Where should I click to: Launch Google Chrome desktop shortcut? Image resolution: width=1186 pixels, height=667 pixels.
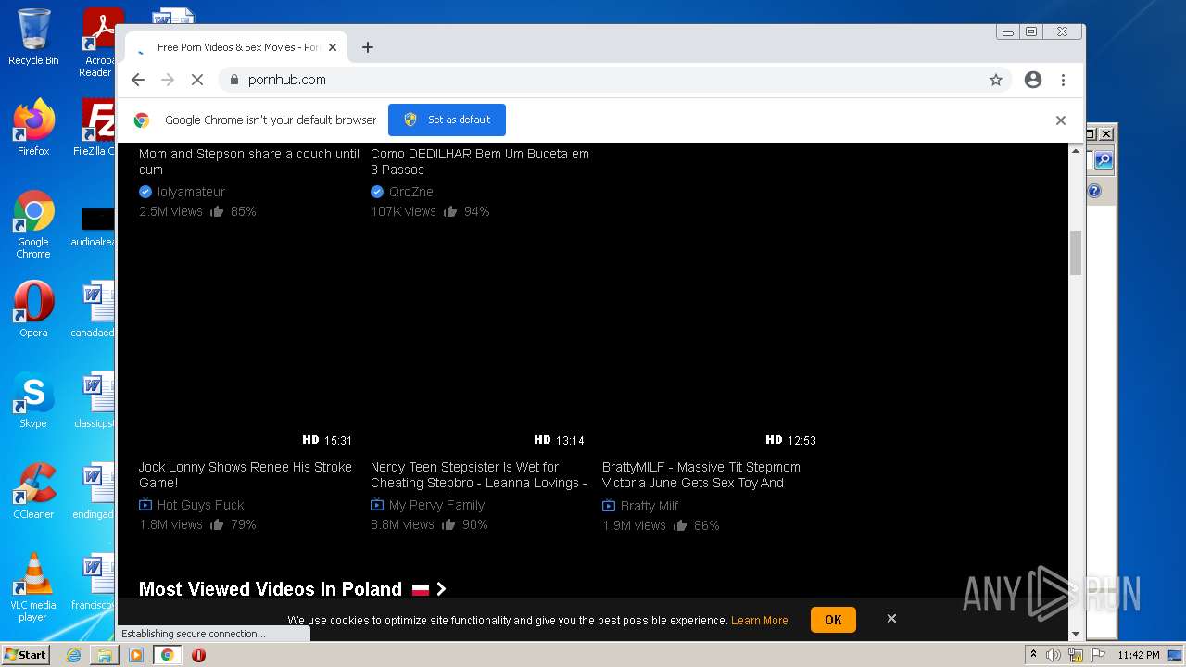coord(33,224)
